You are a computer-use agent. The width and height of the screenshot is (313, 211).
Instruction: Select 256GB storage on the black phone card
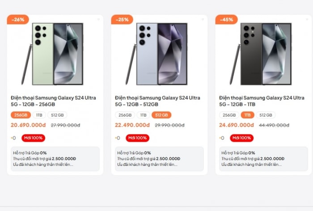(x=229, y=115)
